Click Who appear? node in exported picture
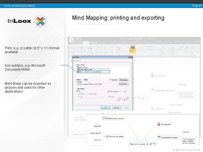Viewport: 203px width, 152px height. (x=164, y=124)
